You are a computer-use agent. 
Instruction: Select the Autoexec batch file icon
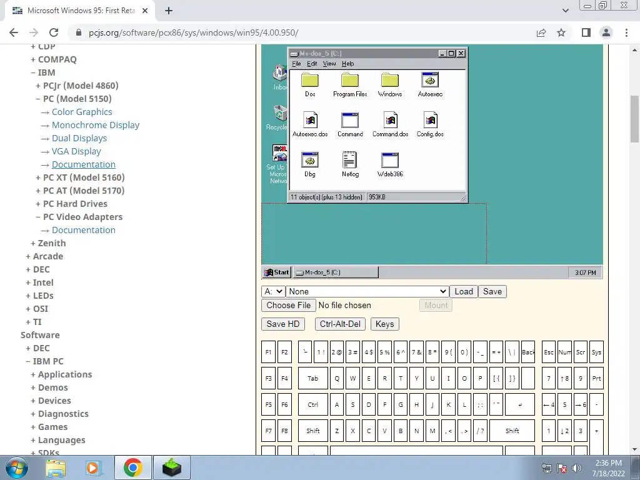430,80
